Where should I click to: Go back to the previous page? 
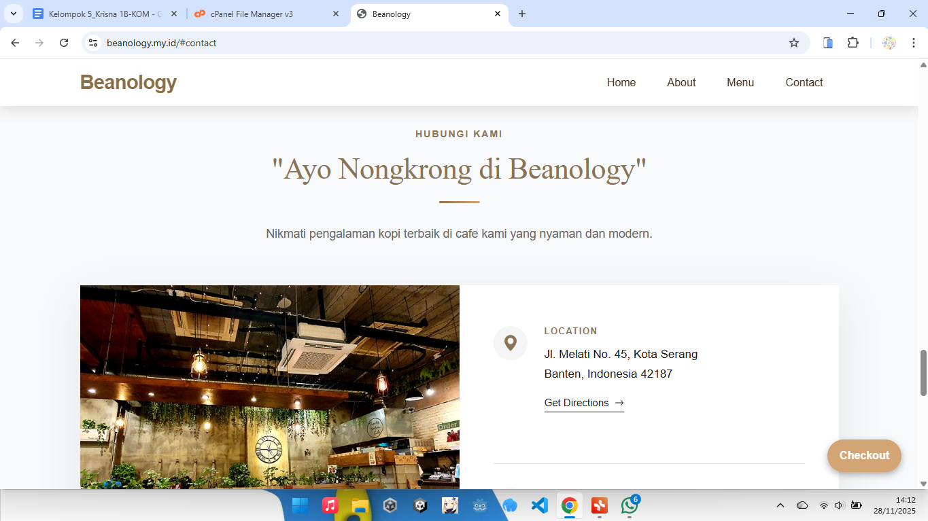[x=15, y=43]
